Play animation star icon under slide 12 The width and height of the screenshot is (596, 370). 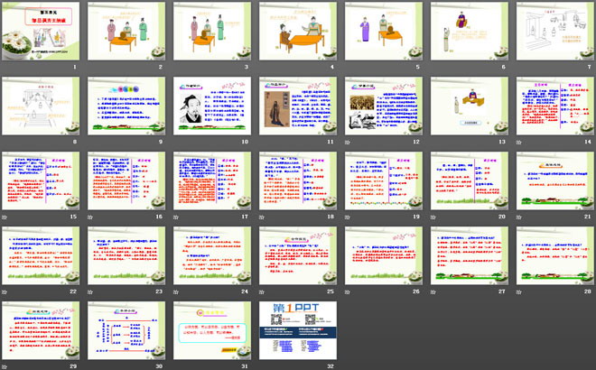pyautogui.click(x=348, y=142)
